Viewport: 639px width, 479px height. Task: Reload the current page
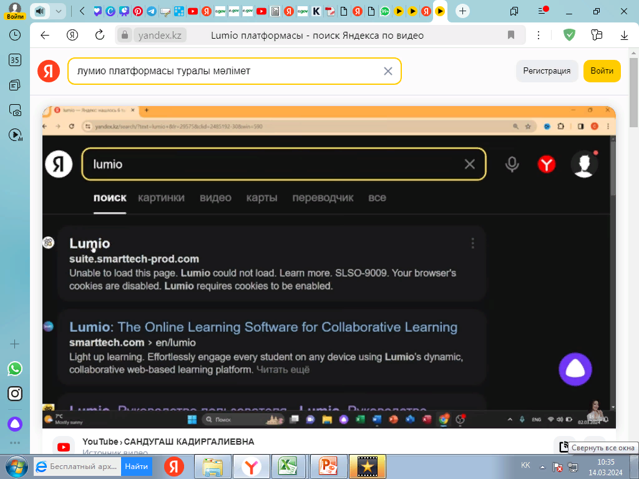100,36
